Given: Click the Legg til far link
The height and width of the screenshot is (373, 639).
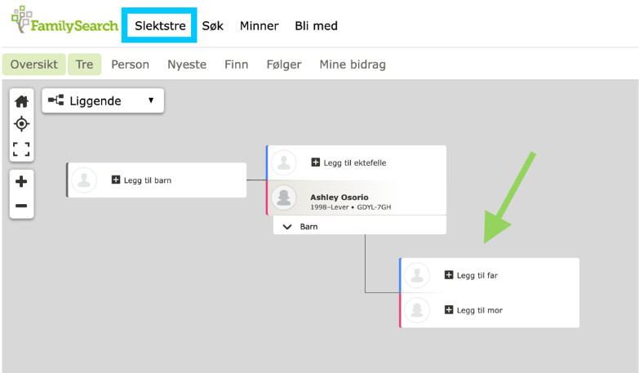Looking at the screenshot, I should point(477,275).
